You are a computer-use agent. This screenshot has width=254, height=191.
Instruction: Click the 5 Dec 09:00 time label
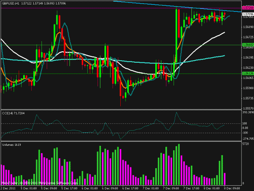point(49,189)
